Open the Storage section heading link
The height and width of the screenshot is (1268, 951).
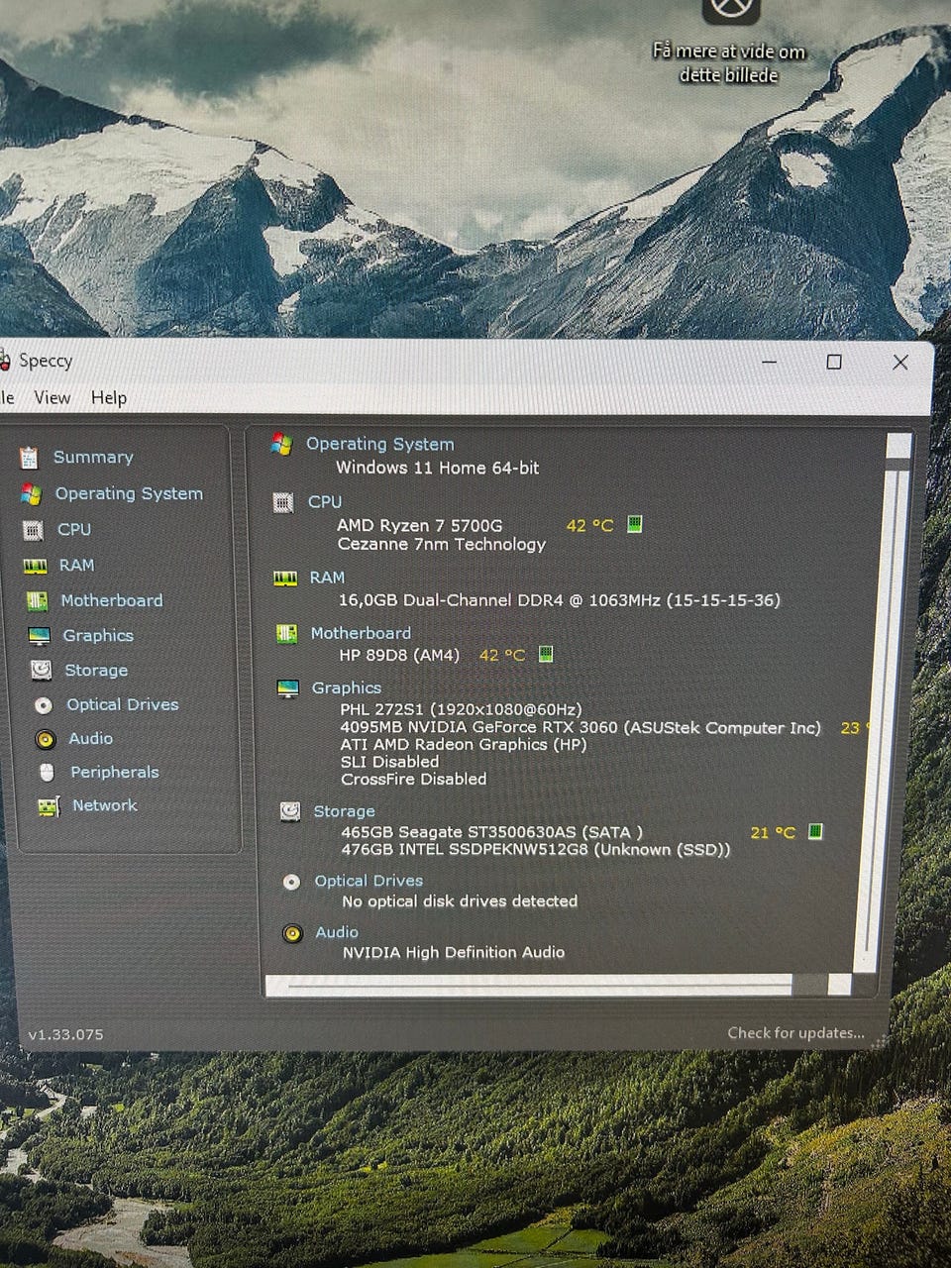(x=345, y=811)
